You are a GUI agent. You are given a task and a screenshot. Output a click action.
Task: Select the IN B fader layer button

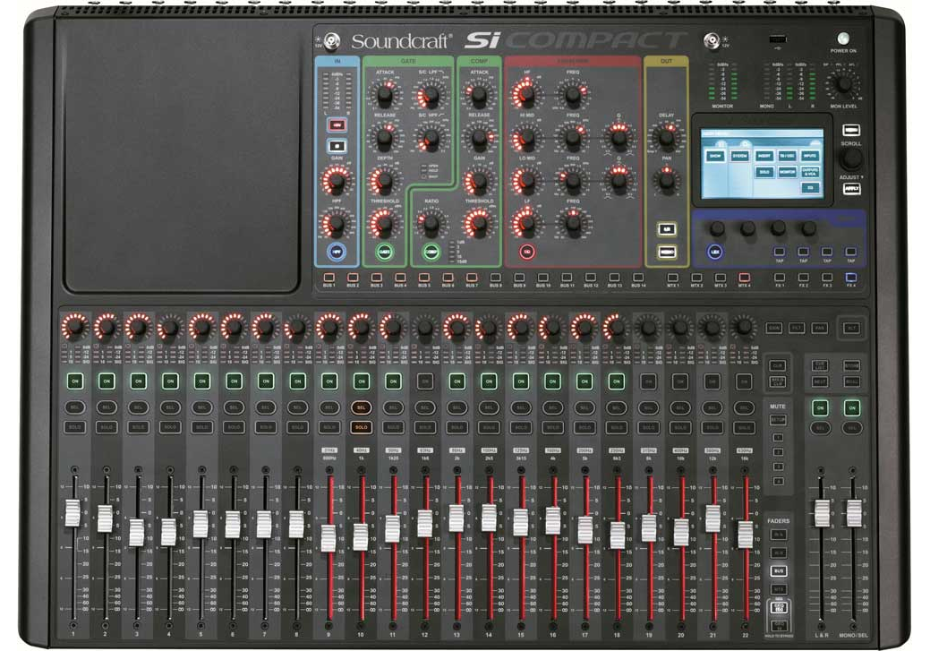point(778,552)
